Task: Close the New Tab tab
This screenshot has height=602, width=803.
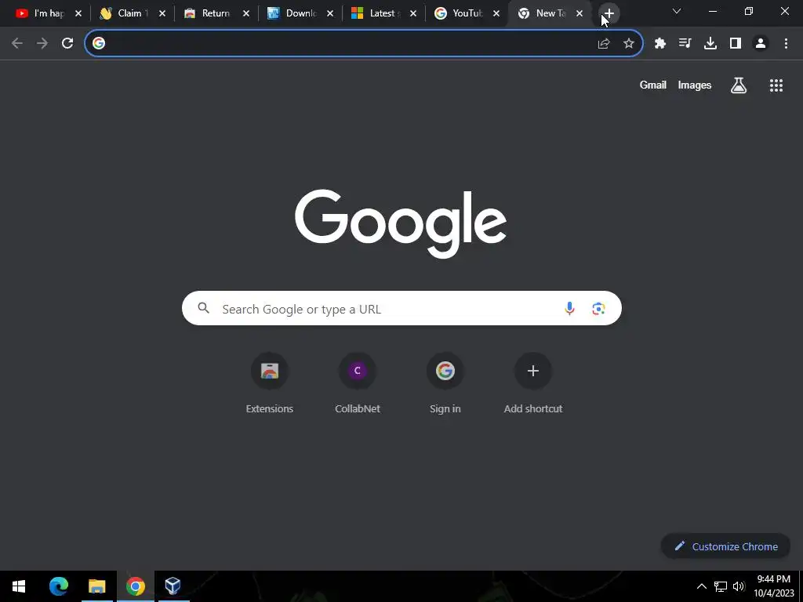Action: pyautogui.click(x=580, y=13)
